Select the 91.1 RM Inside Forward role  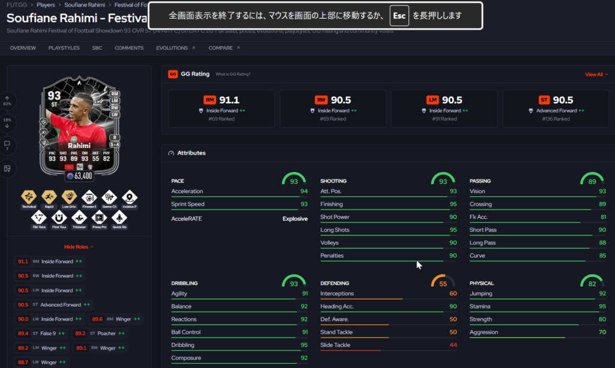click(50, 261)
